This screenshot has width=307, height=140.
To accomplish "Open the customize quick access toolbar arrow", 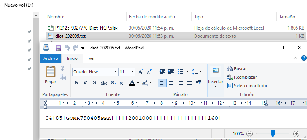I will [x=83, y=48].
